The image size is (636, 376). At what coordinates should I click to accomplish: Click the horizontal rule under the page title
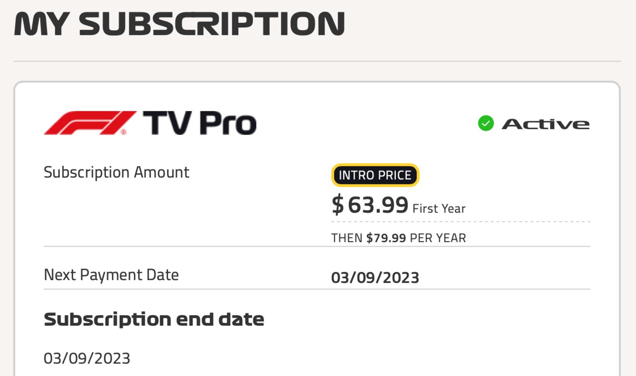point(317,61)
